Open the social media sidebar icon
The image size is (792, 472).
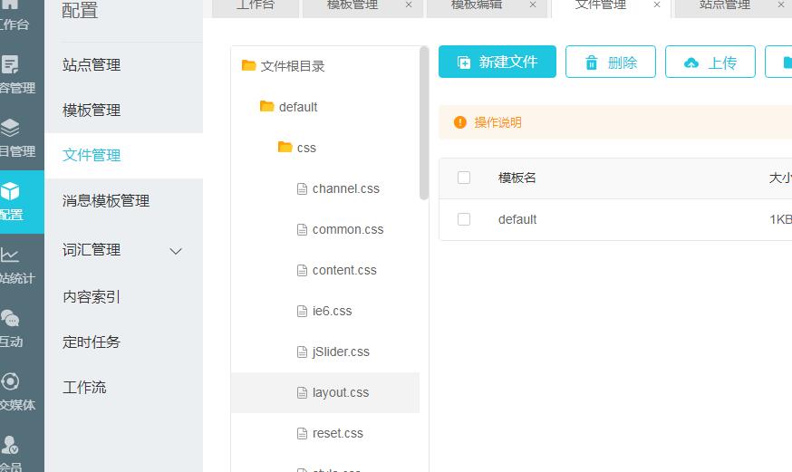pyautogui.click(x=11, y=382)
